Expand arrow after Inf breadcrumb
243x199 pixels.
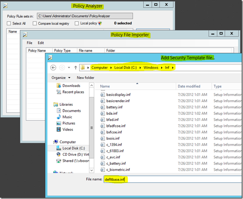click(173, 68)
